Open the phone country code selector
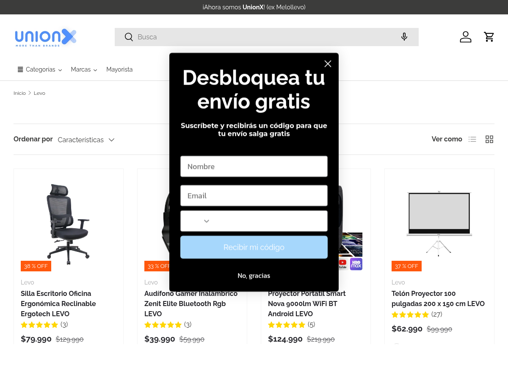The height and width of the screenshot is (381, 508). click(x=197, y=221)
